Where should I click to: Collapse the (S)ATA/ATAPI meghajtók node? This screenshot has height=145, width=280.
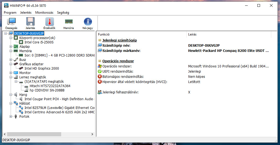pos(16,82)
